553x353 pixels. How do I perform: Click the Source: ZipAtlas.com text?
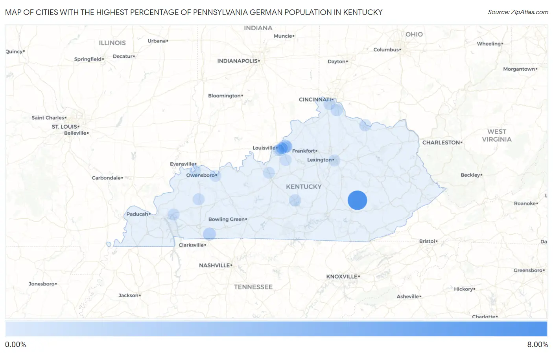[x=518, y=12]
